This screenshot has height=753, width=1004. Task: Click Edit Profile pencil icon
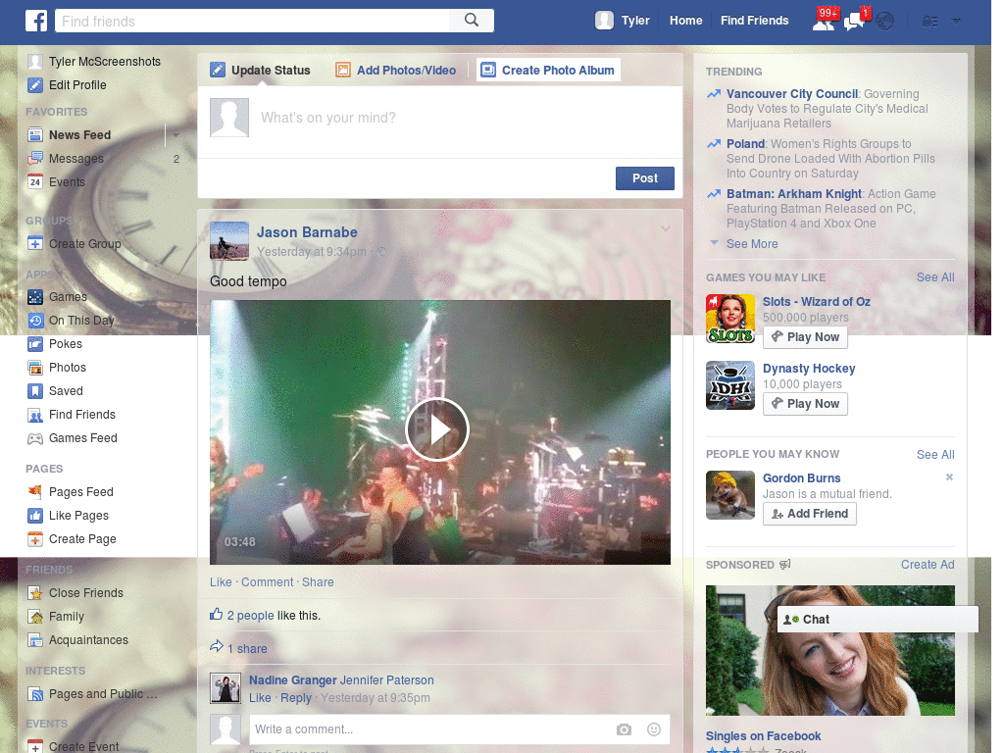click(x=35, y=85)
